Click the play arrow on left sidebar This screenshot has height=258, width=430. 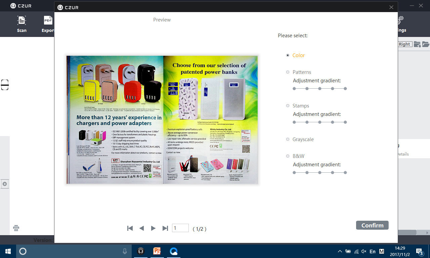click(x=5, y=184)
